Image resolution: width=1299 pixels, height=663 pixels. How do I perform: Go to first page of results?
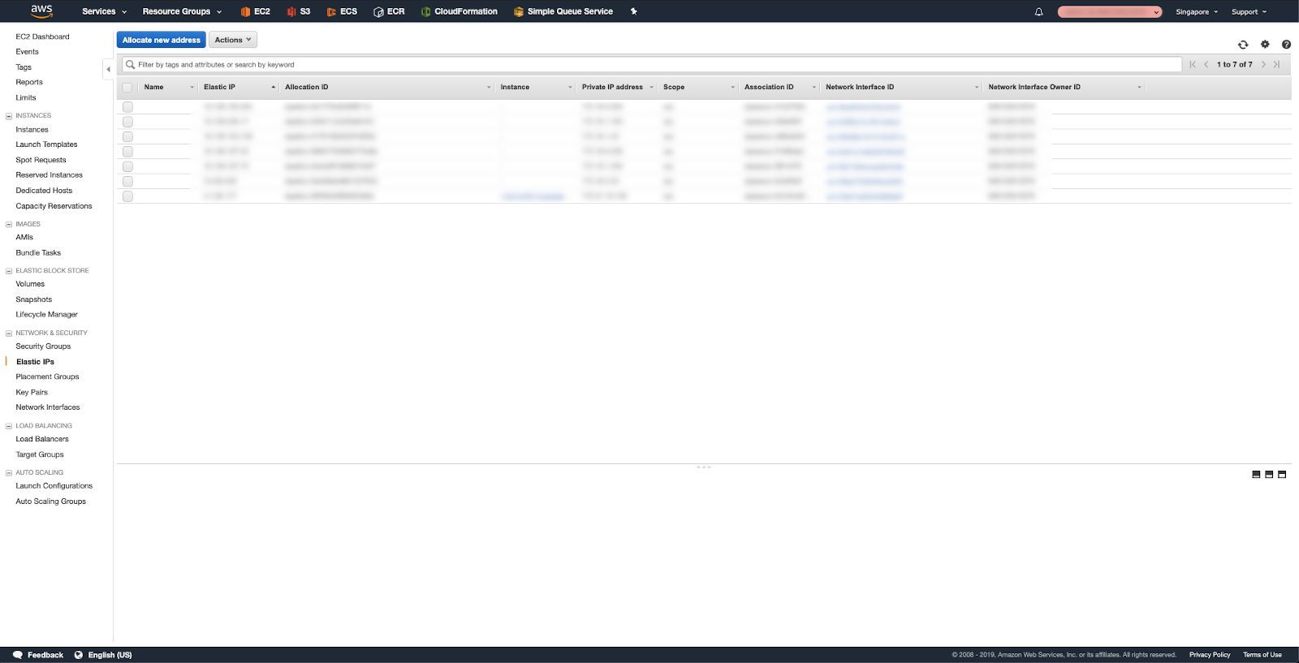pos(1193,64)
